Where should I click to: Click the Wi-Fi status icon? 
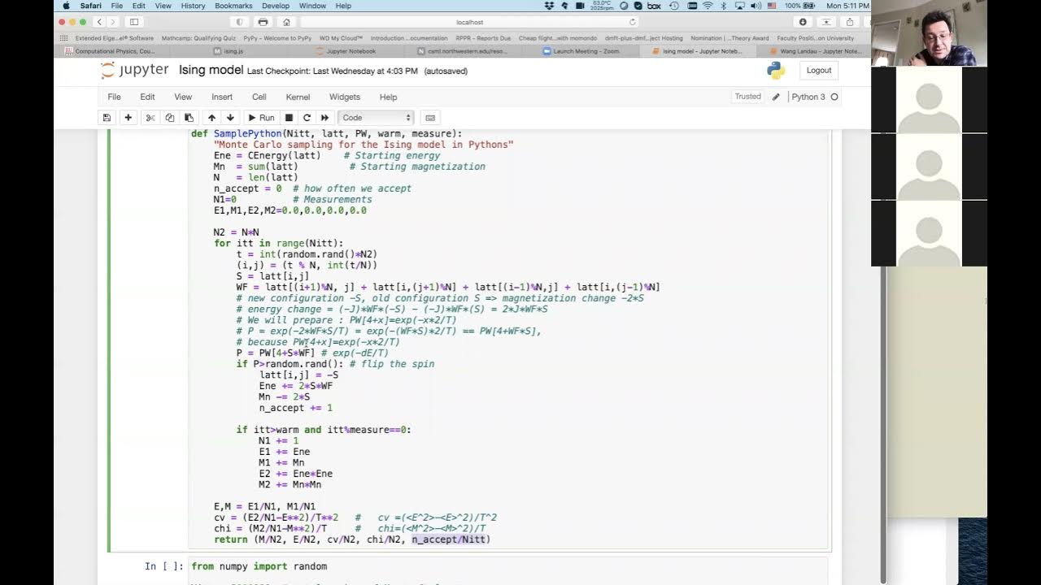707,6
